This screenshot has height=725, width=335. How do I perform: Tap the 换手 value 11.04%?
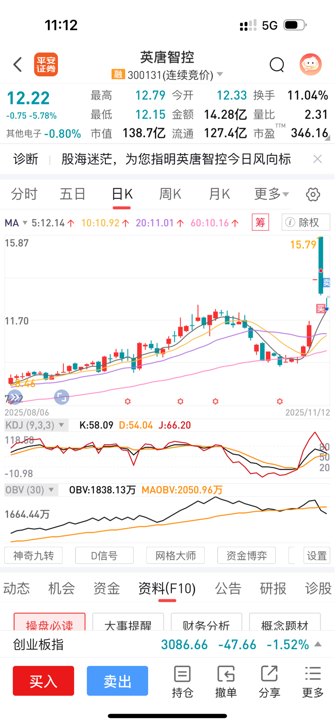[308, 95]
